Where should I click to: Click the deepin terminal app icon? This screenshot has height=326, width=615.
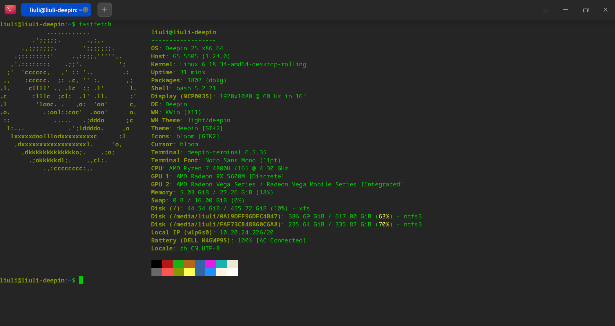point(10,10)
